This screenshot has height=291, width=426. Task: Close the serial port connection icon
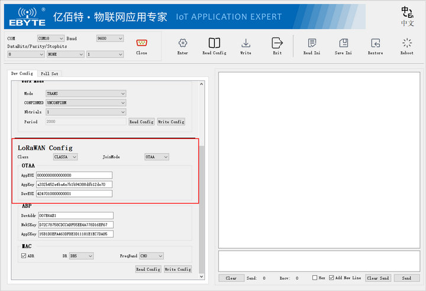[141, 43]
